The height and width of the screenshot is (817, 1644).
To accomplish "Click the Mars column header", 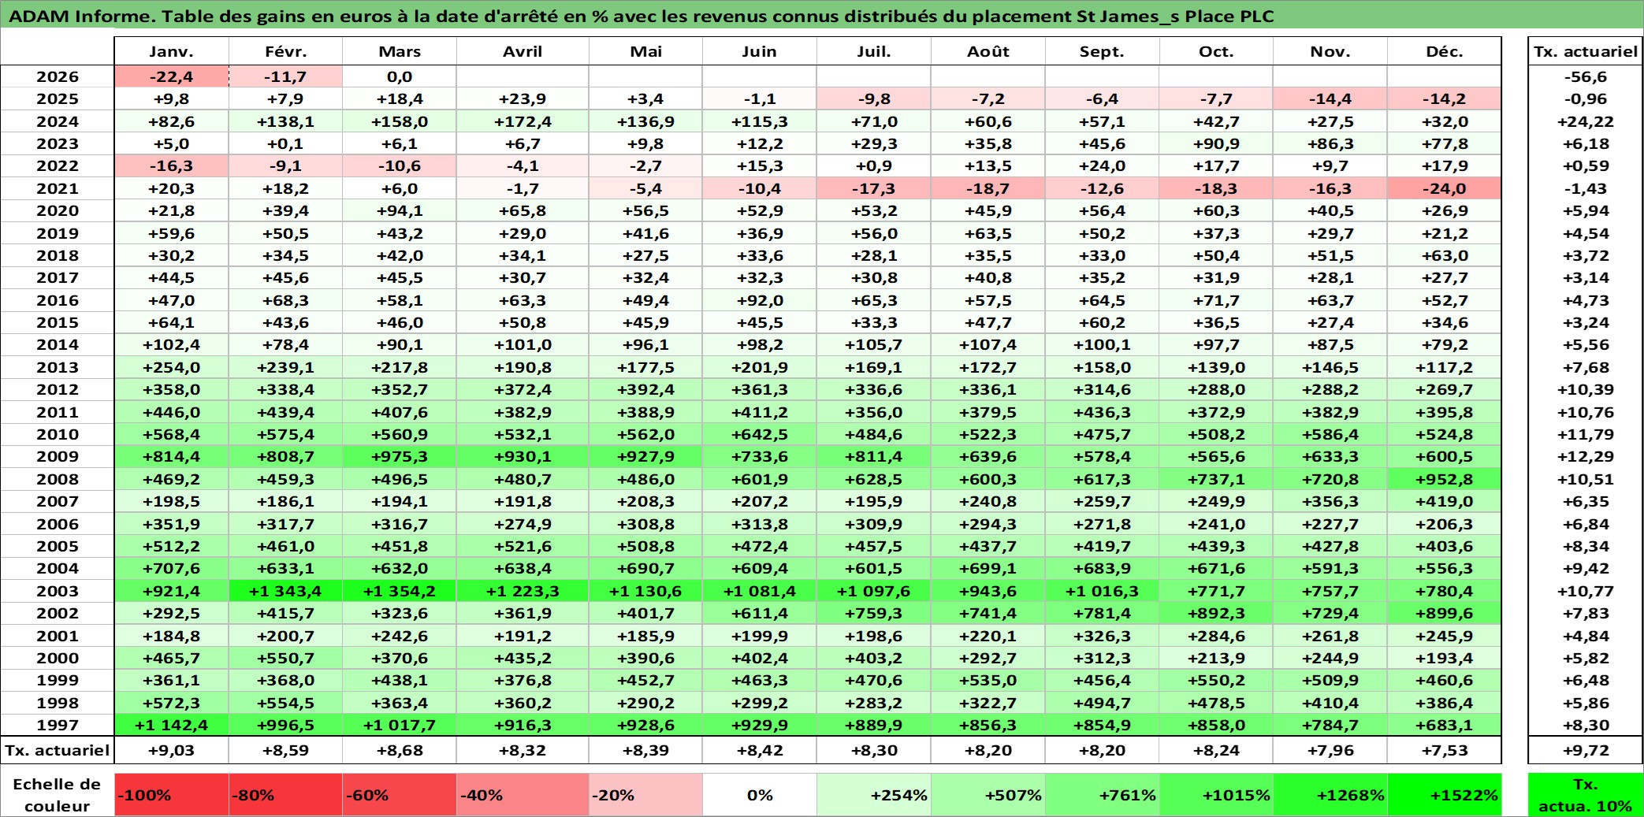I will coord(400,51).
